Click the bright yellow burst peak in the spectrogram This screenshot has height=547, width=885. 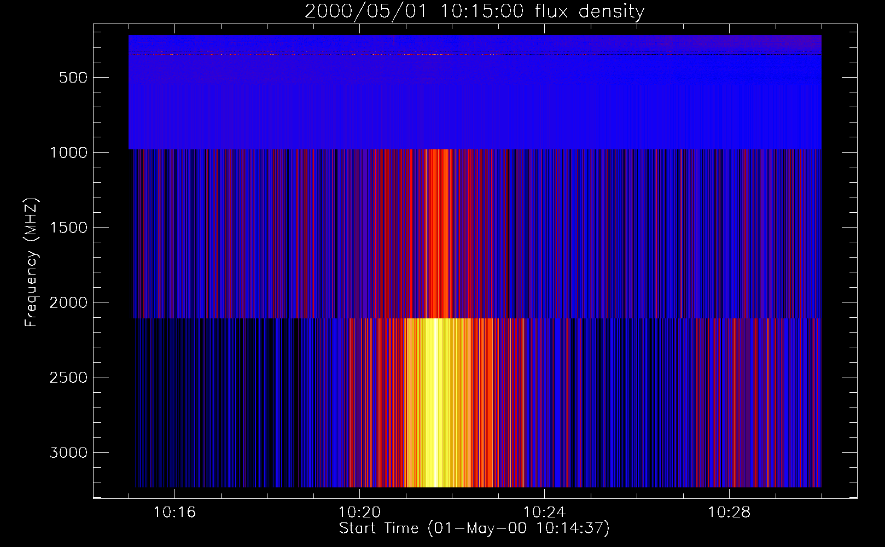click(436, 402)
